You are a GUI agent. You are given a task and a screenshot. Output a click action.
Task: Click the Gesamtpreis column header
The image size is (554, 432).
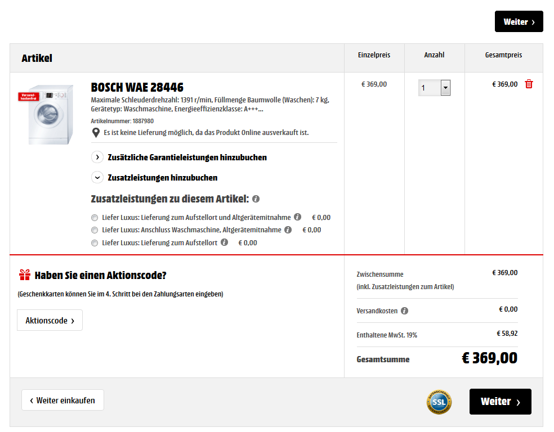503,55
